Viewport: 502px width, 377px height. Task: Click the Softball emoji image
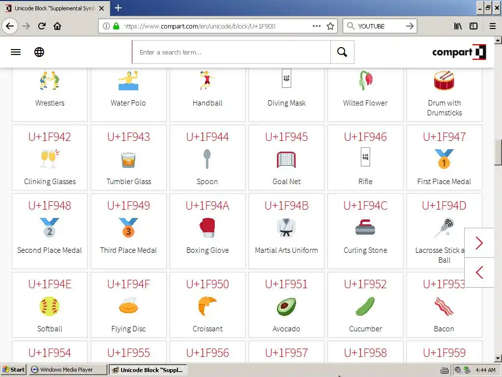click(50, 306)
